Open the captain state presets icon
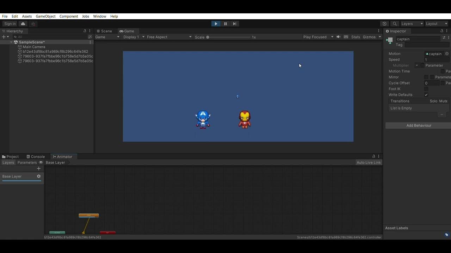 coord(444,38)
